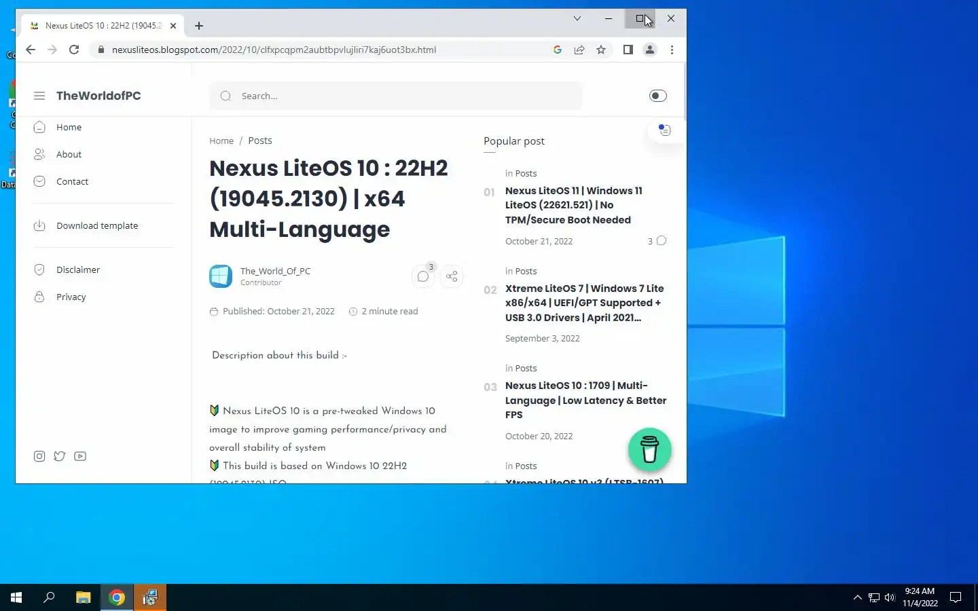Click the TheWorldofPC site title

point(98,96)
